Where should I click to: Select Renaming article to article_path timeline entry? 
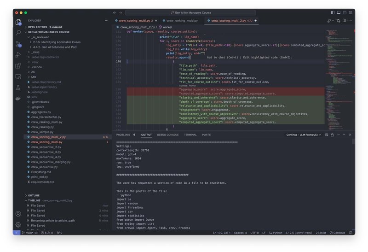click(x=53, y=221)
